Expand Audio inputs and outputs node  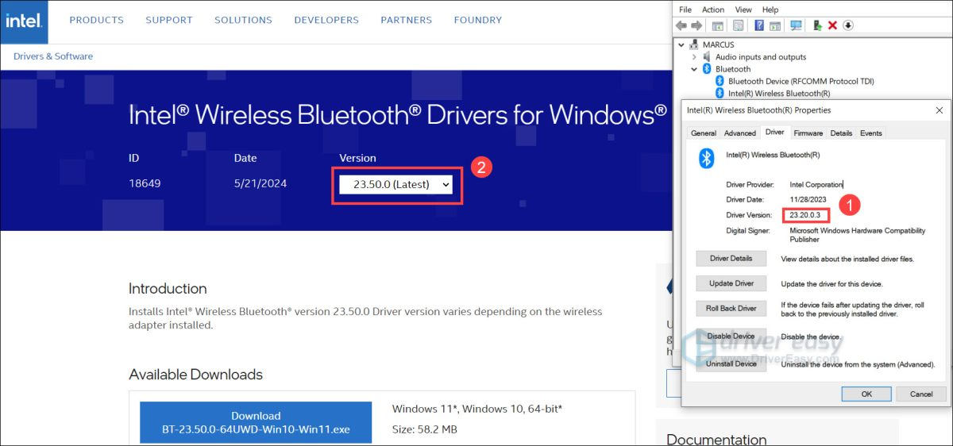tap(694, 57)
